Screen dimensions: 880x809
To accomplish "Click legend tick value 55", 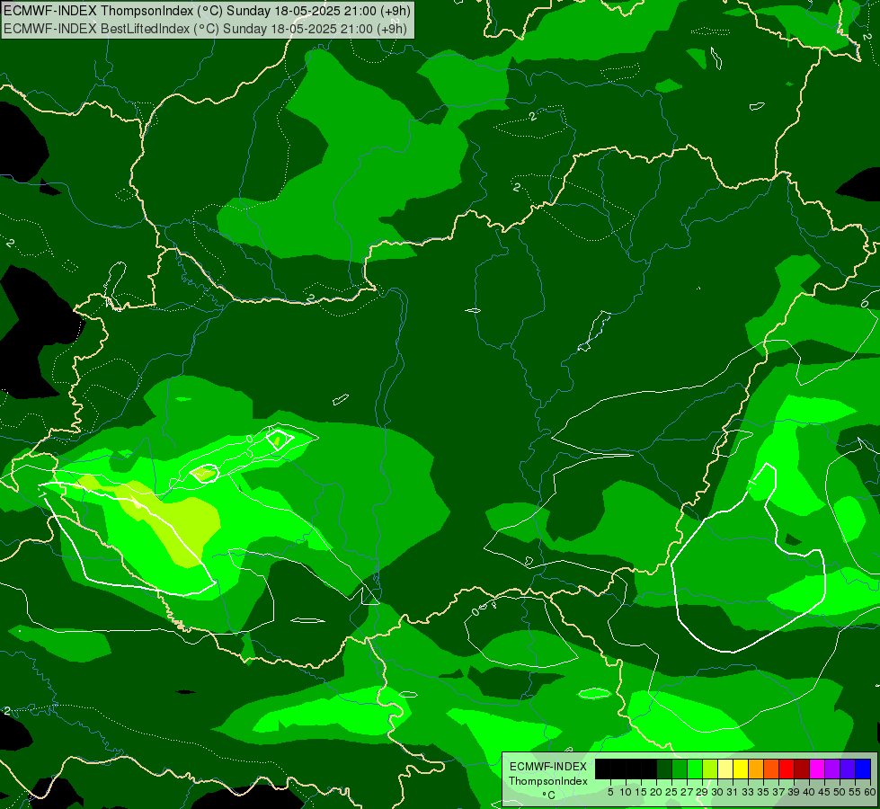I will pos(855,792).
